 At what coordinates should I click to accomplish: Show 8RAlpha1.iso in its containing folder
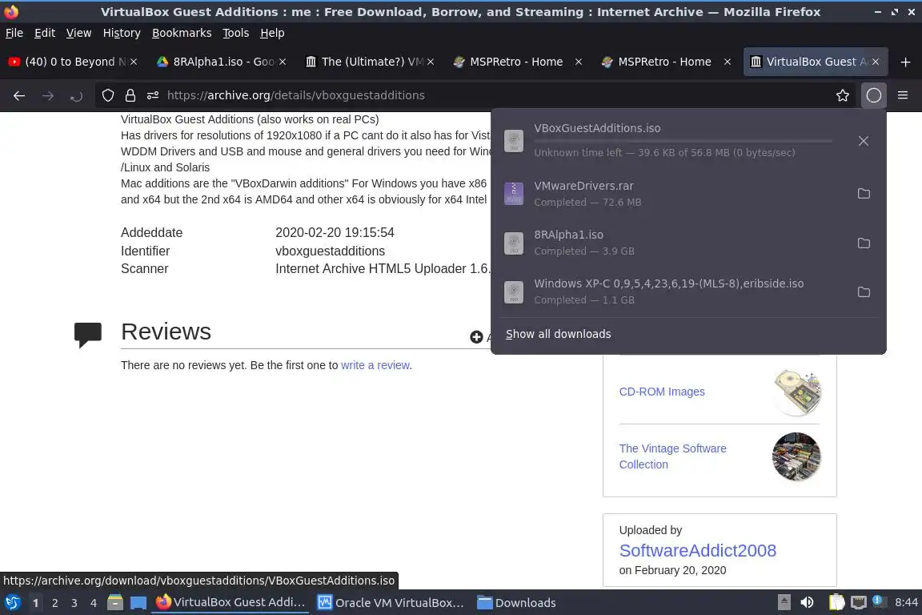click(x=864, y=243)
